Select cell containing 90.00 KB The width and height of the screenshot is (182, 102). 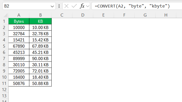pyautogui.click(x=41, y=59)
